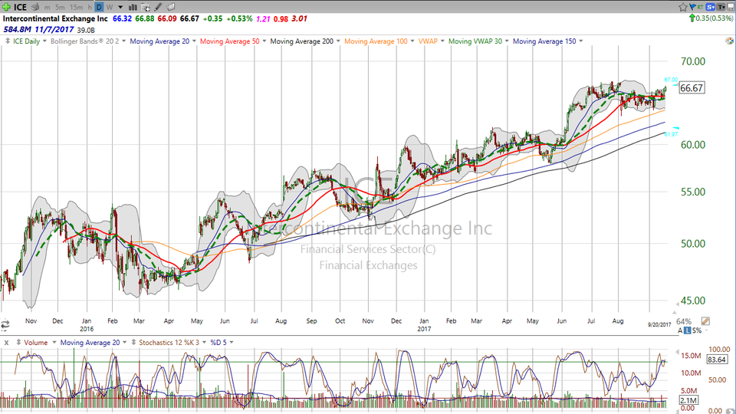Open the Bollinger Bands 20 2 dropdown
The height and width of the screenshot is (414, 736).
point(124,41)
